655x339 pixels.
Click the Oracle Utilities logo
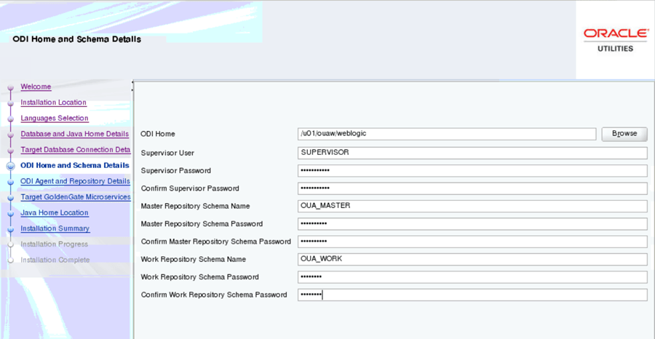[x=616, y=40]
